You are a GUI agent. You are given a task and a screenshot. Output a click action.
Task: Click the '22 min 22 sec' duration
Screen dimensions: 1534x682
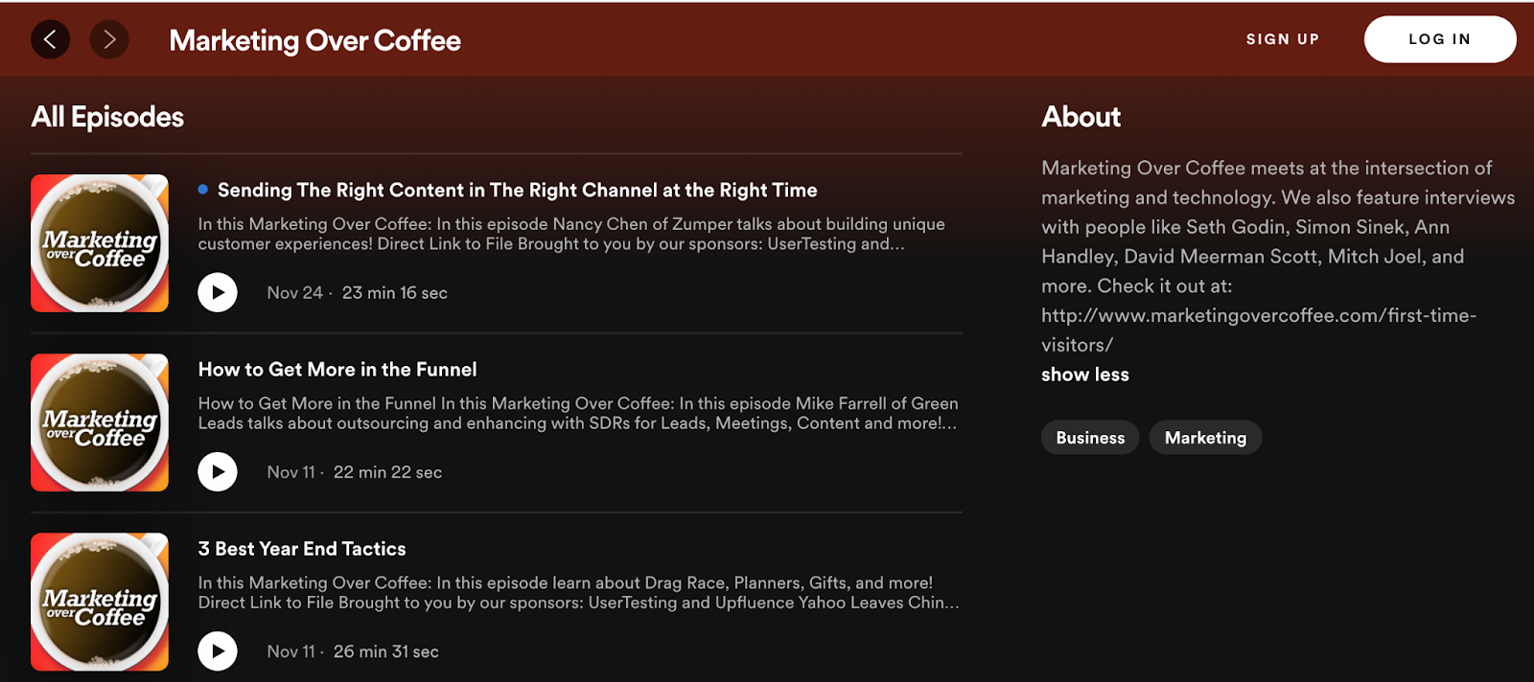pyautogui.click(x=387, y=472)
